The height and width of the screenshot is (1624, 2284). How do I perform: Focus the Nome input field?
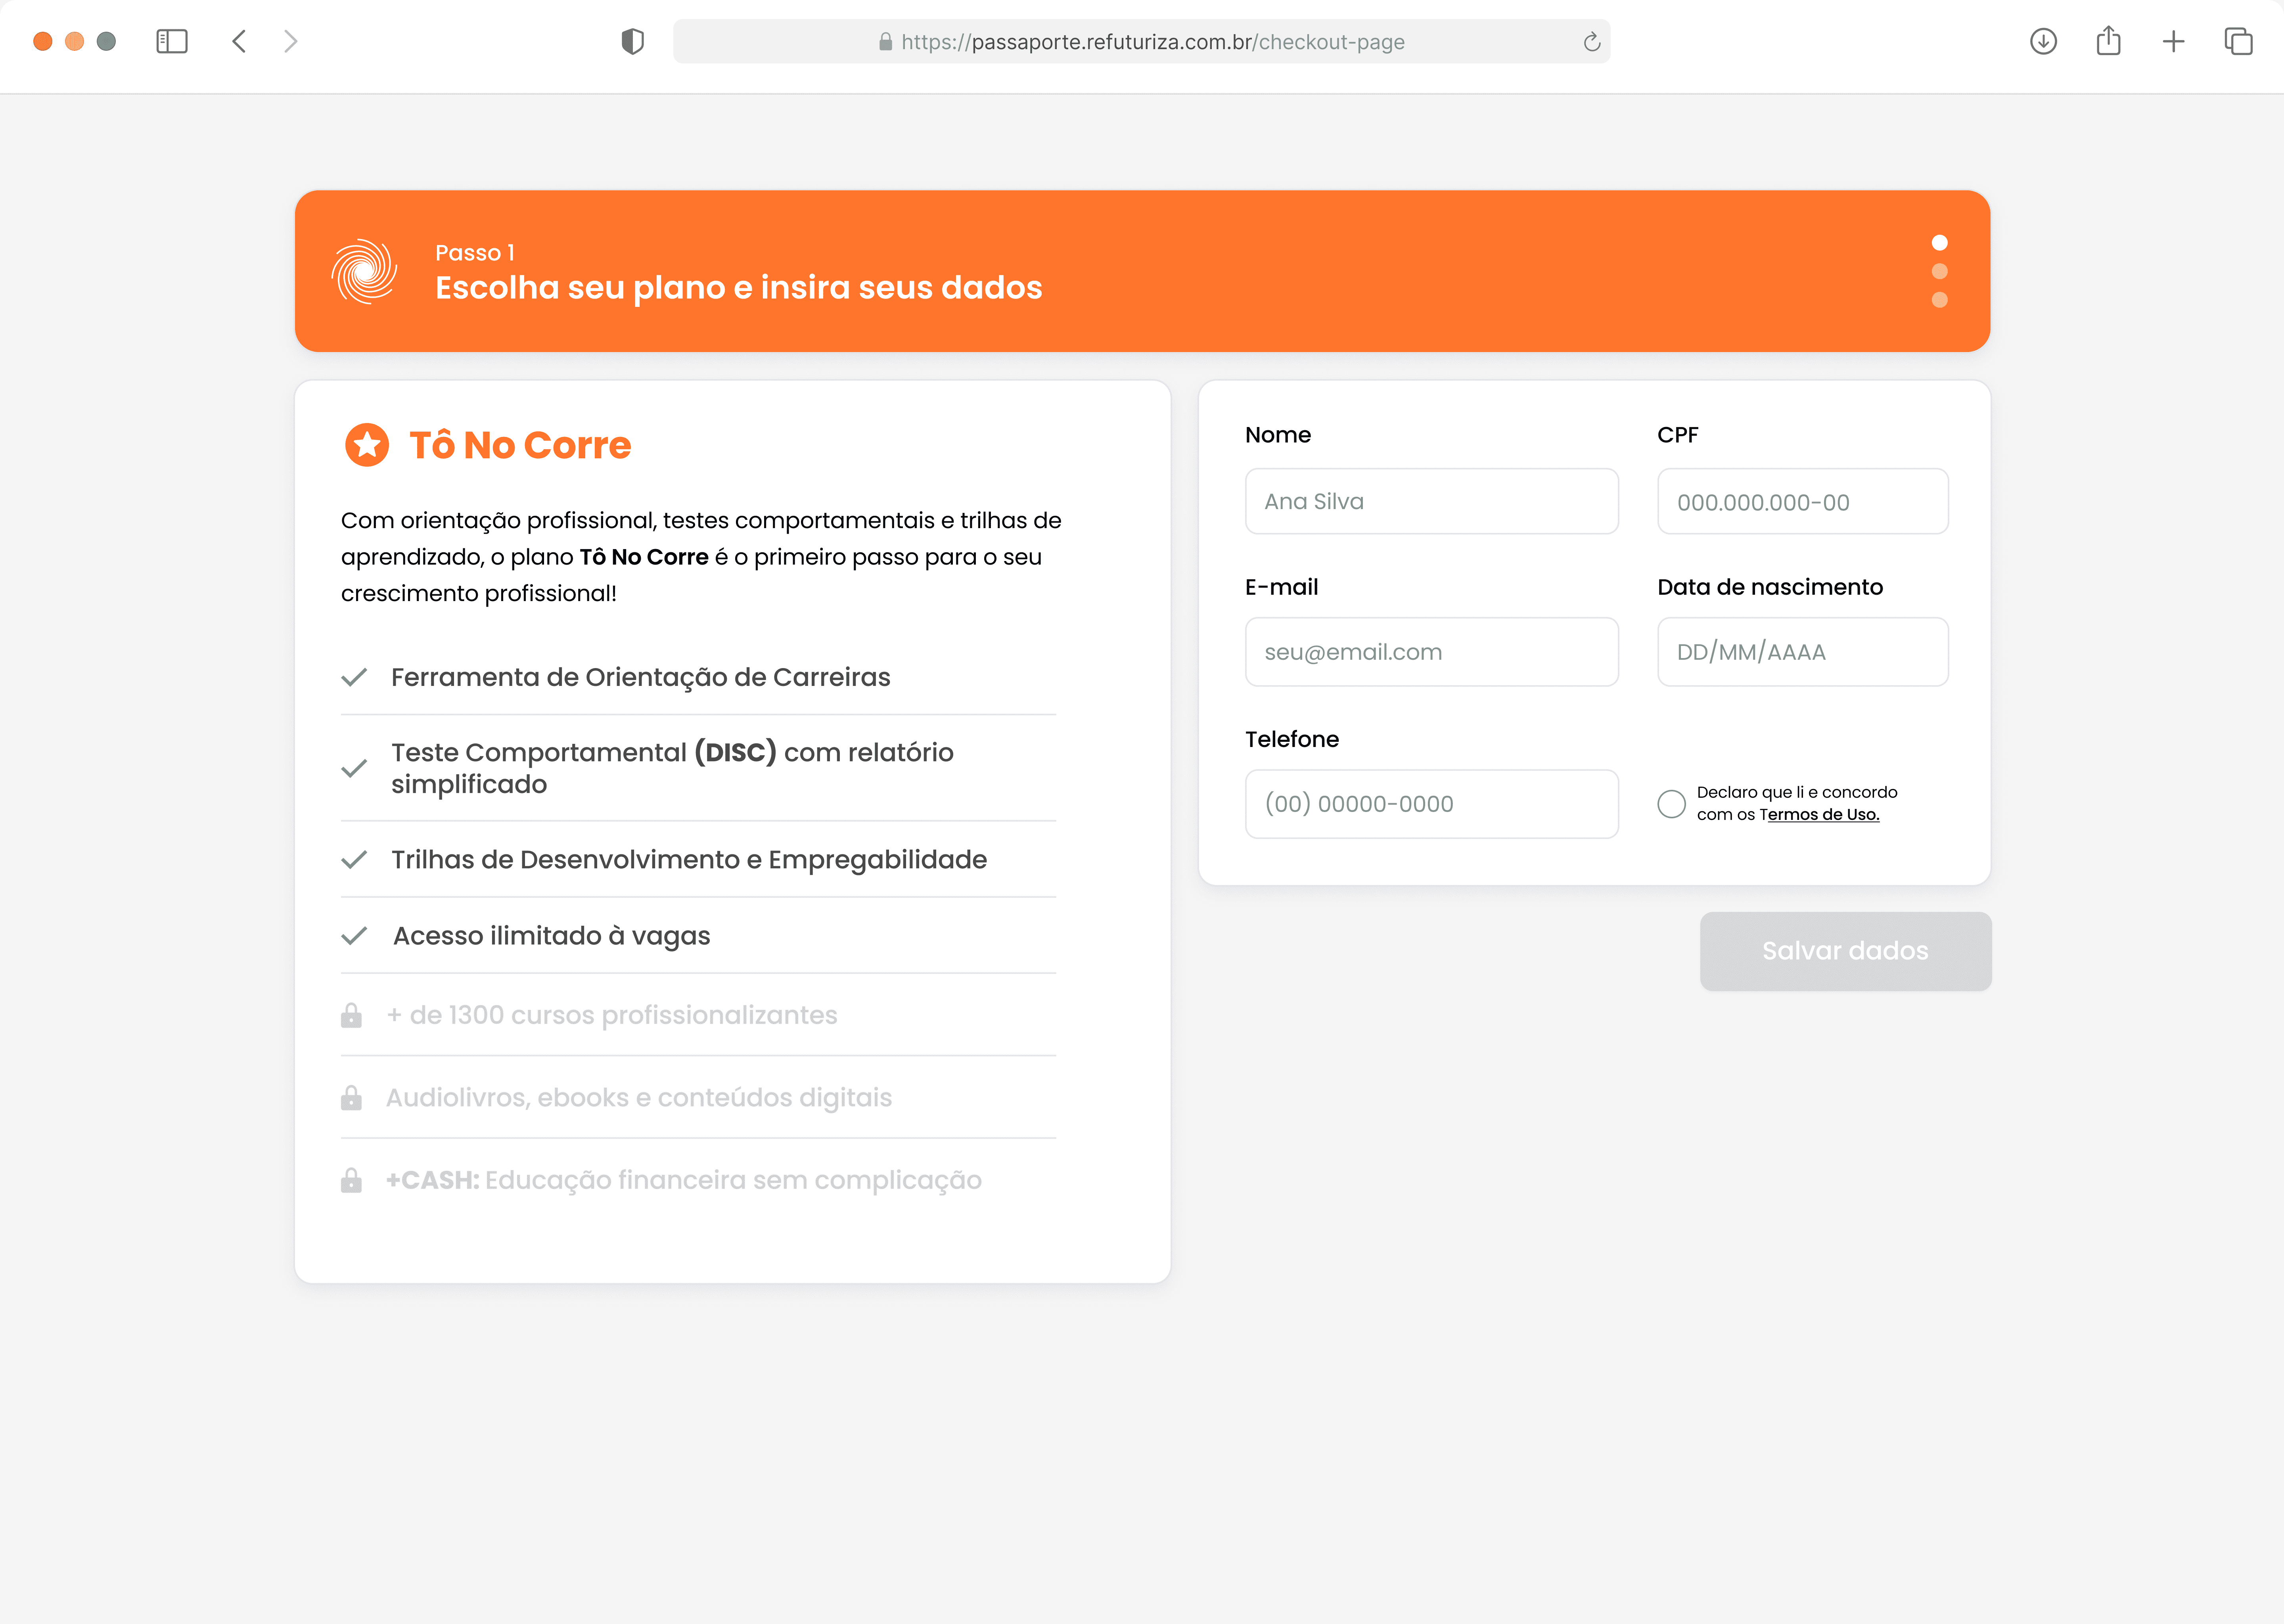point(1431,502)
